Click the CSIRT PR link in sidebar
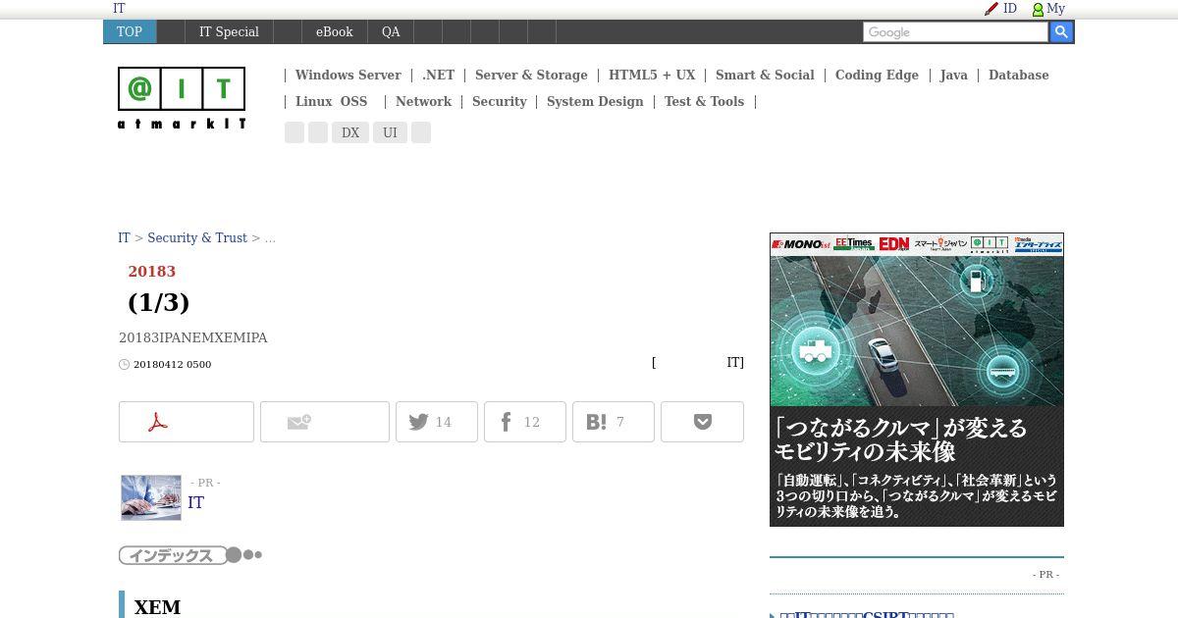 pos(867,614)
